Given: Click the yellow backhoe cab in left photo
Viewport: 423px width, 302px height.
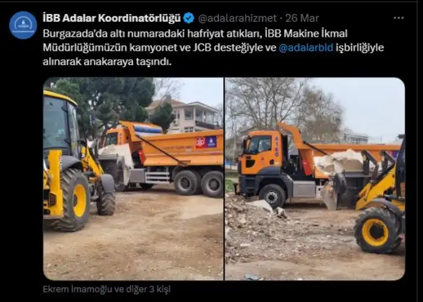Looking at the screenshot, I should 61,124.
